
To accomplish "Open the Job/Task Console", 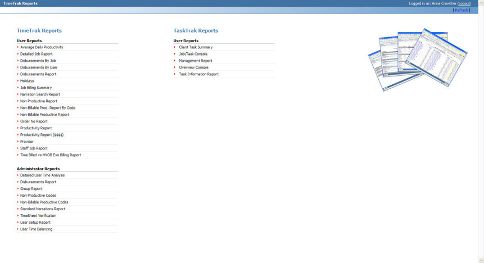I will tap(193, 54).
